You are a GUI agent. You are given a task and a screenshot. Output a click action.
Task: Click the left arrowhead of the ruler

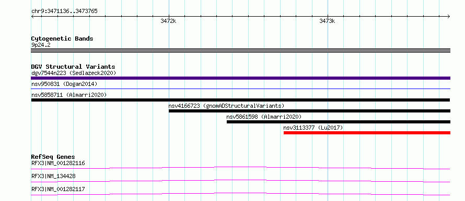[32, 16]
